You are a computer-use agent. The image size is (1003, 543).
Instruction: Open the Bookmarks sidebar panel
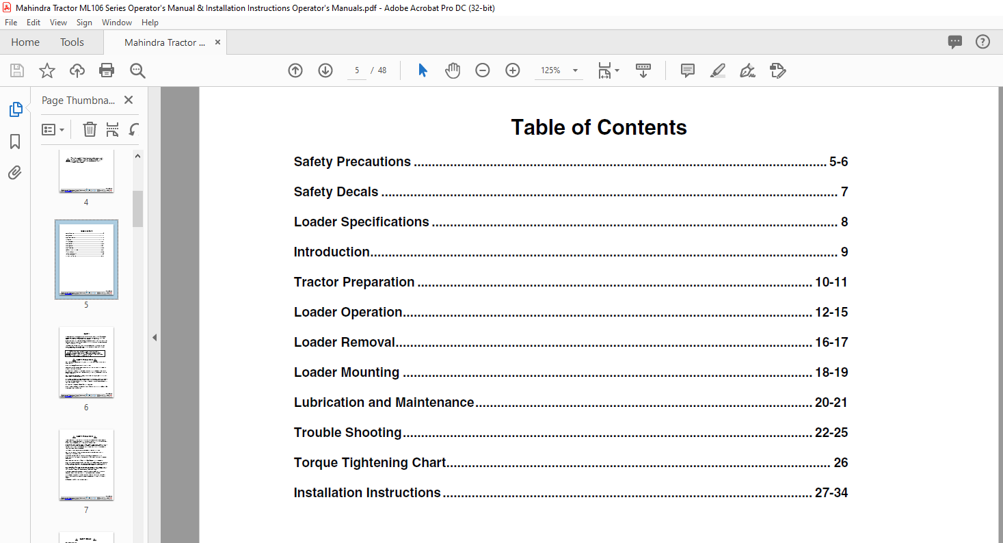click(x=15, y=142)
